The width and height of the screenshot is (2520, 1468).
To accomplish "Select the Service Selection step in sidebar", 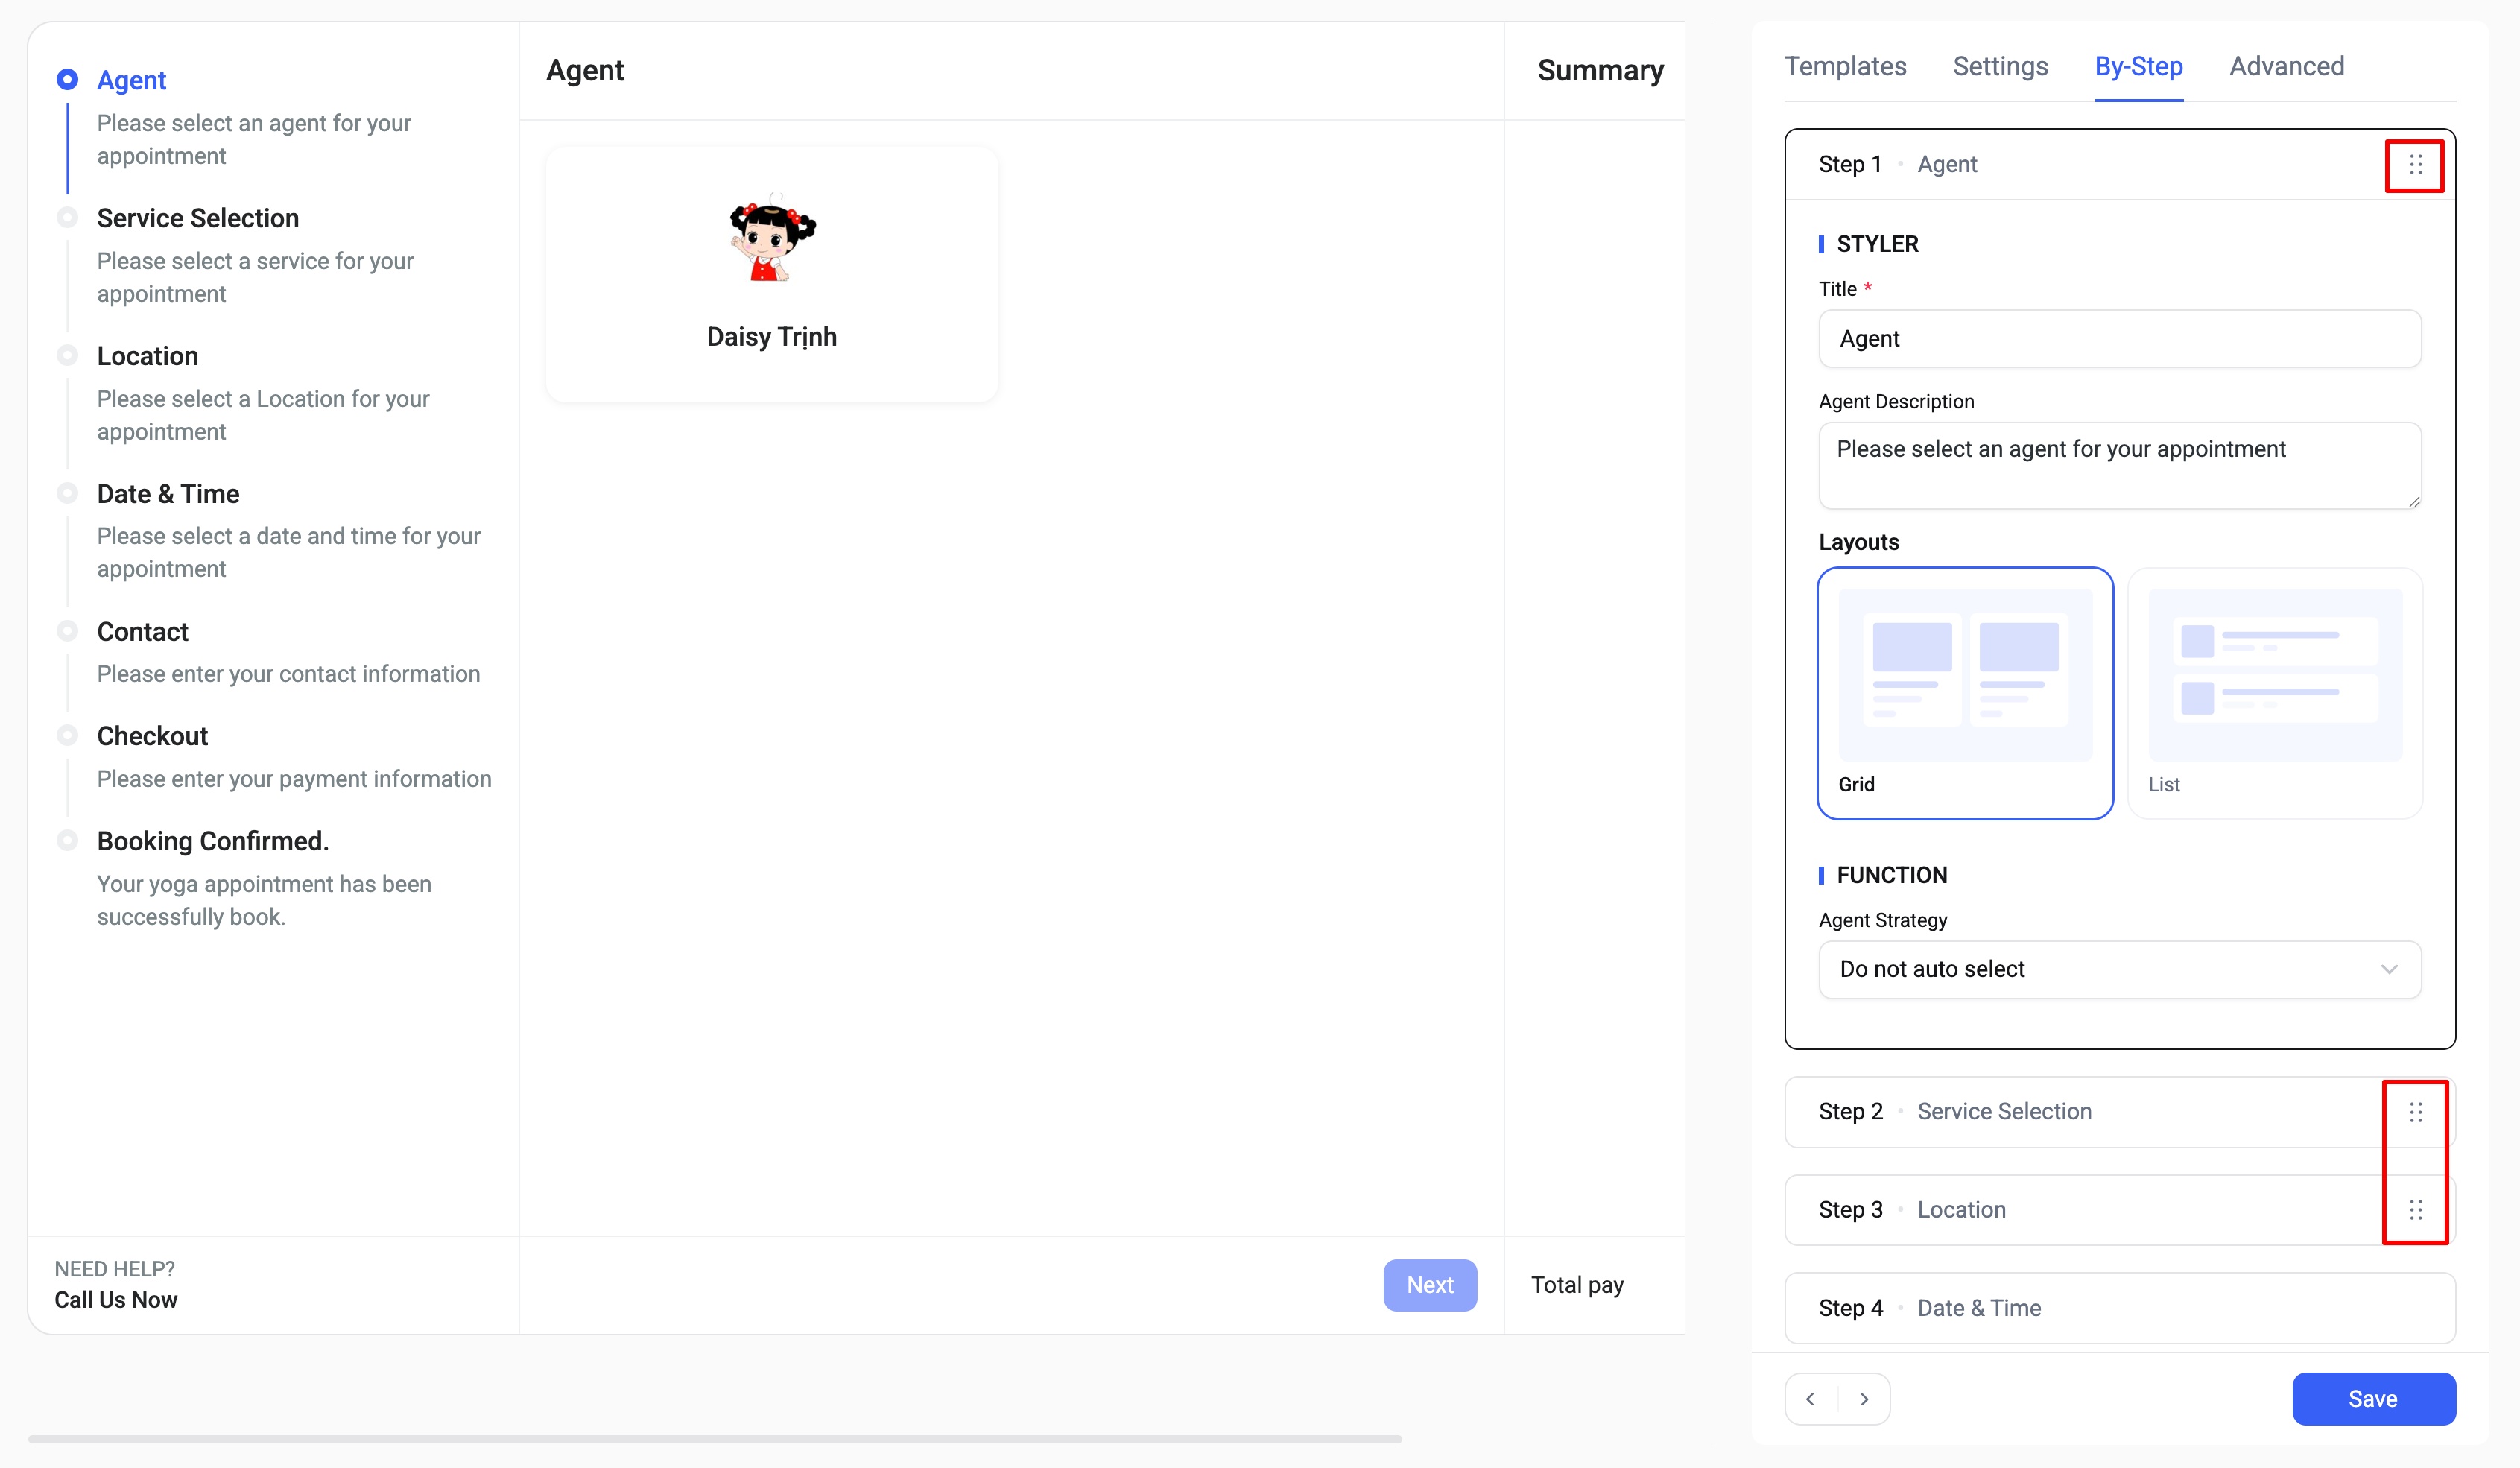I will 197,218.
